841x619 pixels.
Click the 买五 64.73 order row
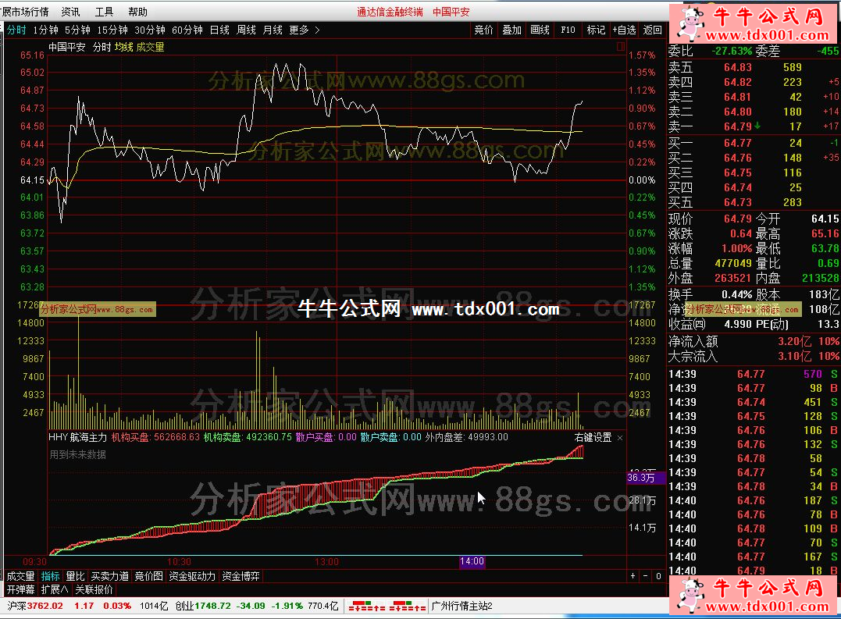(x=753, y=203)
